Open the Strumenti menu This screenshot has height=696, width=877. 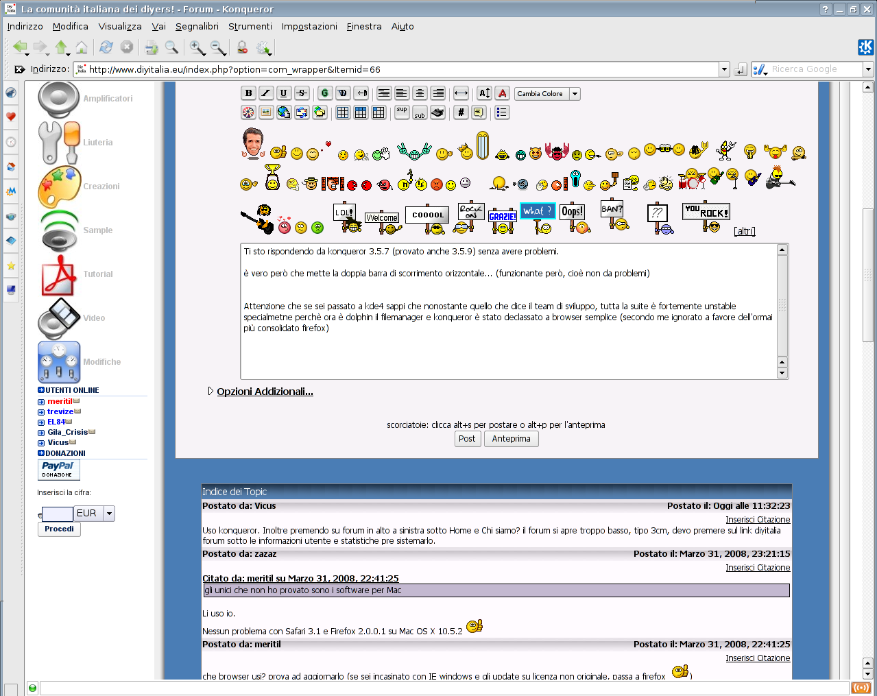click(250, 26)
